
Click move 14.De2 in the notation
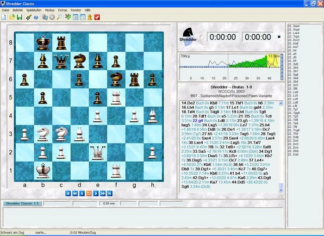(188, 103)
